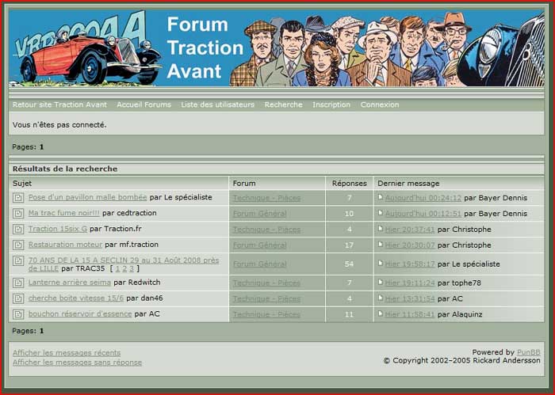The width and height of the screenshot is (555, 395).
Task: Open topic 'Ma trac fume noir!!!'
Action: point(63,213)
